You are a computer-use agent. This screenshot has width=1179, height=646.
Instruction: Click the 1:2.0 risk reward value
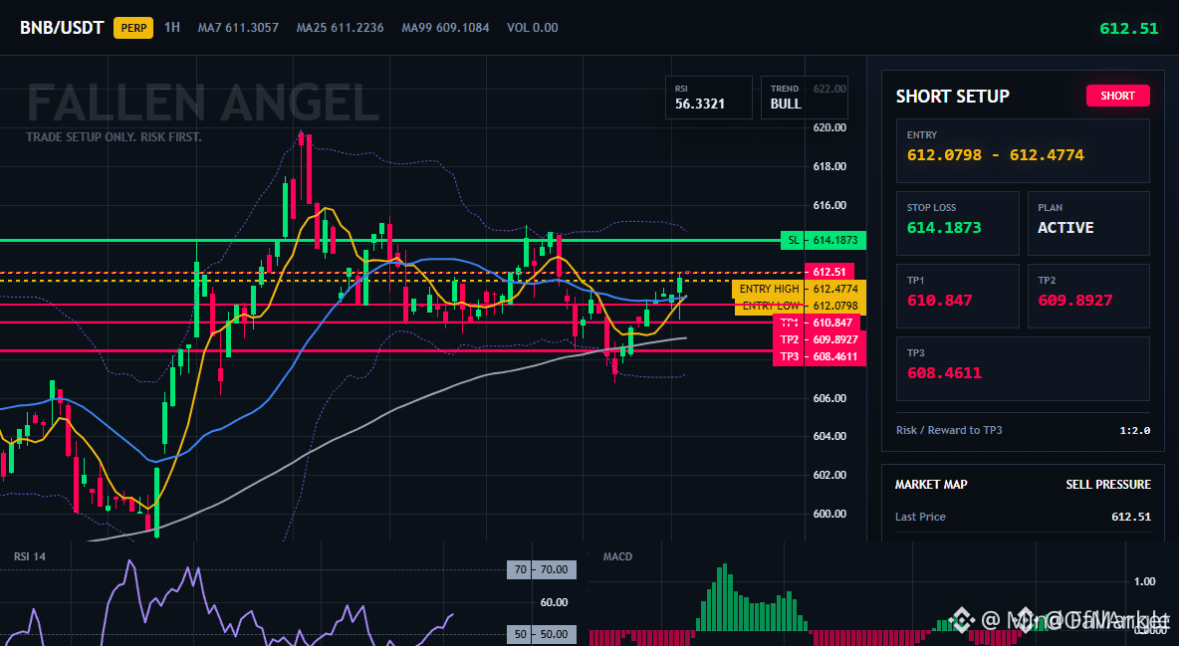1134,431
